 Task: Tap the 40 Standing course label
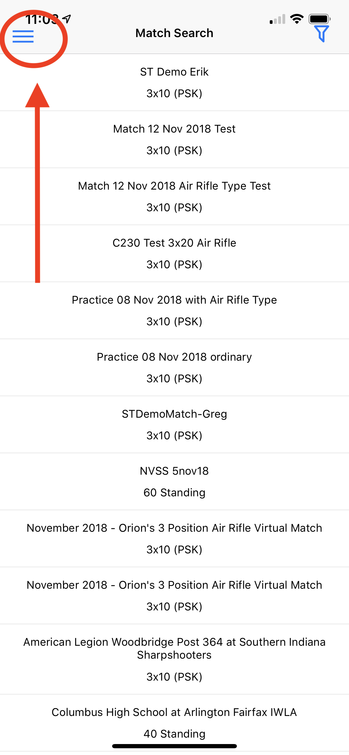point(174,734)
